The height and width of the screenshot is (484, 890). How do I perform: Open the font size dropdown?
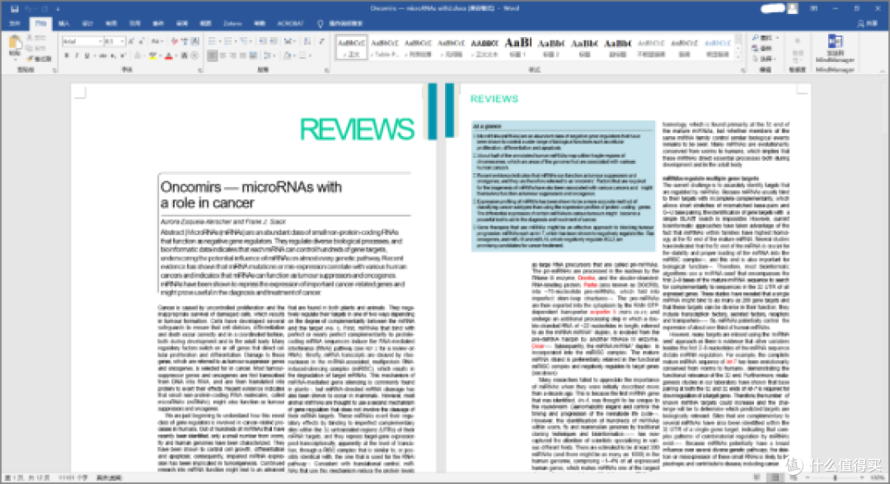(122, 41)
